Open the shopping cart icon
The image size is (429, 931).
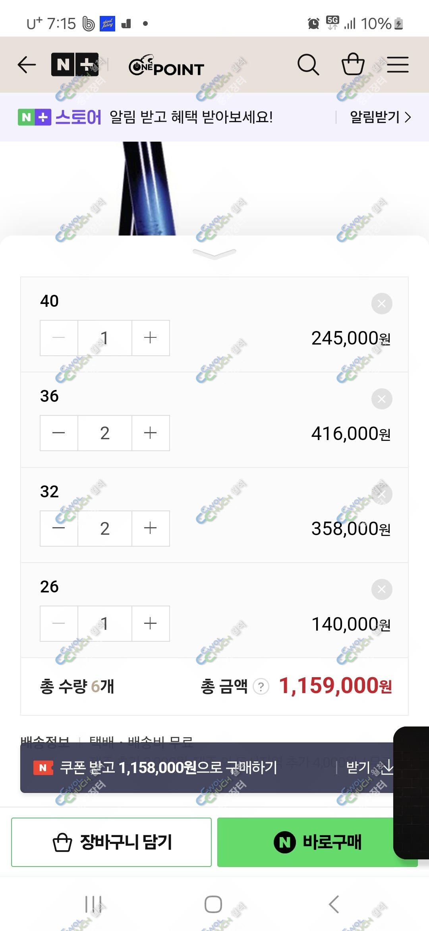pyautogui.click(x=353, y=64)
